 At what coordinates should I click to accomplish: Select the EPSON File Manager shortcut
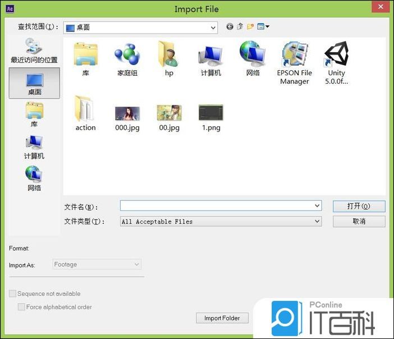click(x=295, y=63)
